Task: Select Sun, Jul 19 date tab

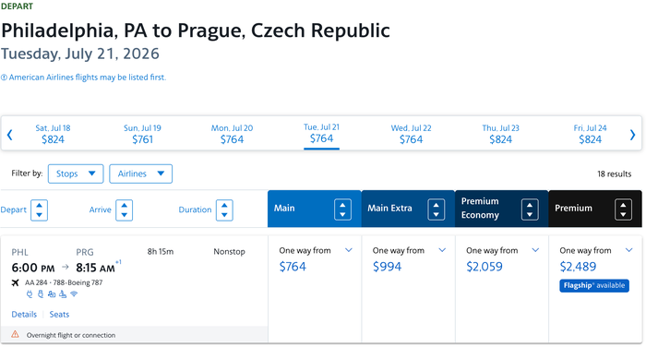Action: pos(142,134)
